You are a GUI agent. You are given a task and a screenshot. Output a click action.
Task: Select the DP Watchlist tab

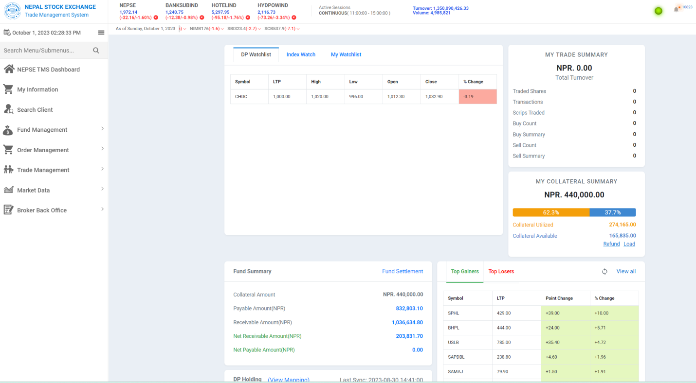click(x=256, y=54)
